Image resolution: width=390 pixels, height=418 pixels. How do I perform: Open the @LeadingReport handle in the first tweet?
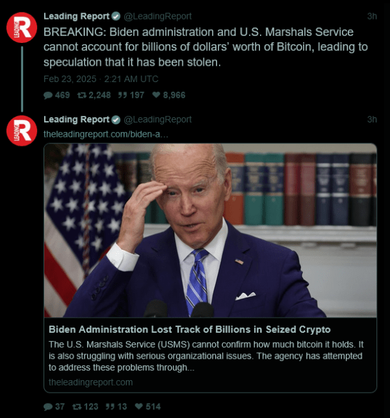(x=157, y=16)
